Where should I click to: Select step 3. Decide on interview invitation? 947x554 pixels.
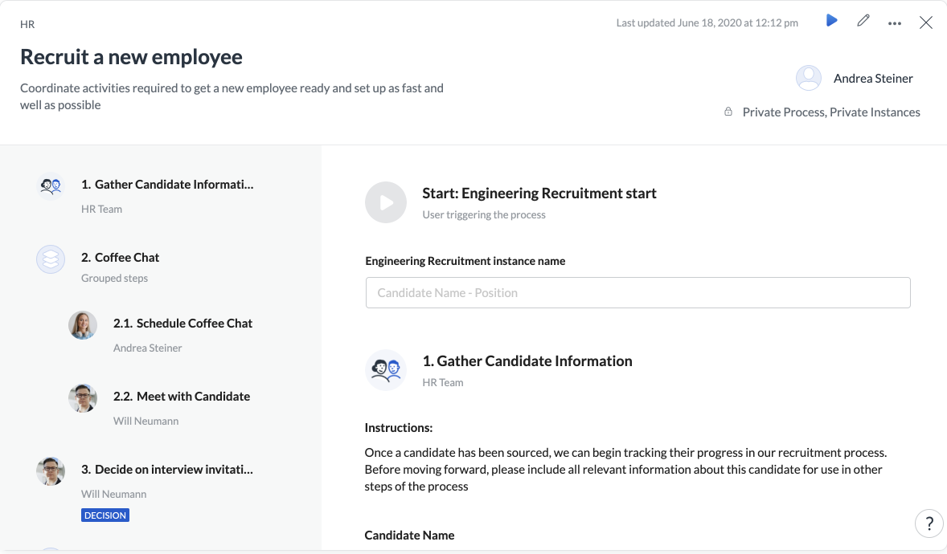click(x=167, y=469)
